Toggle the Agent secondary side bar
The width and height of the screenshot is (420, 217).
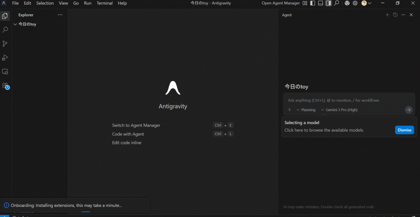(328, 3)
